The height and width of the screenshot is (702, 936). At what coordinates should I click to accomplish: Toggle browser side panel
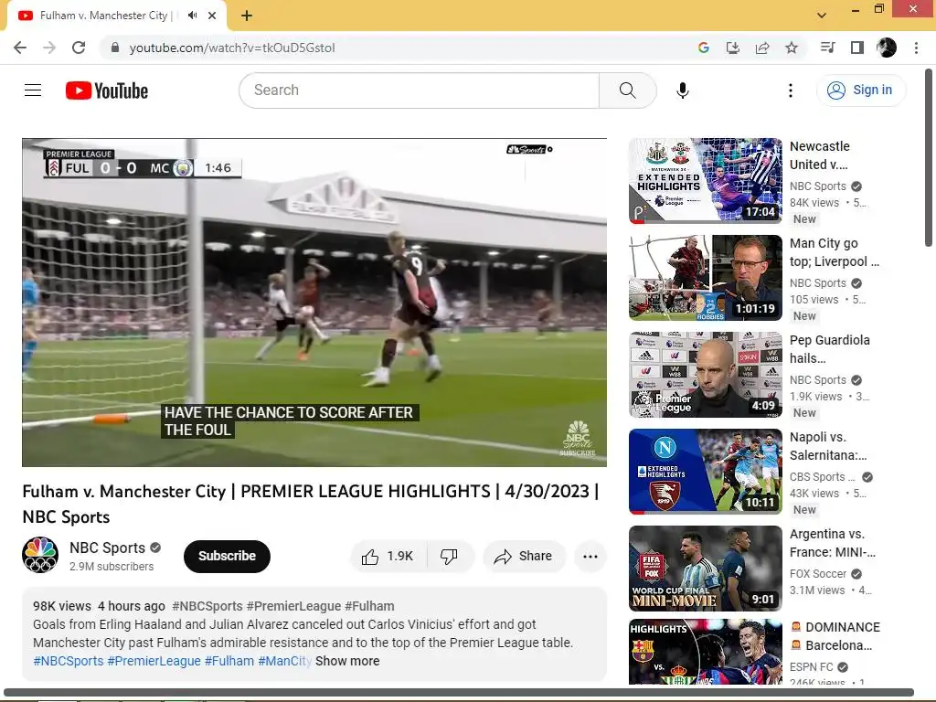[857, 48]
